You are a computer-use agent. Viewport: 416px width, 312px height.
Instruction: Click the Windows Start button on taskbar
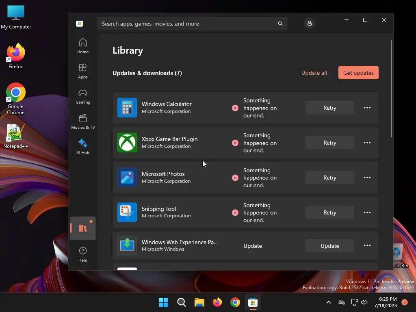pyautogui.click(x=163, y=302)
